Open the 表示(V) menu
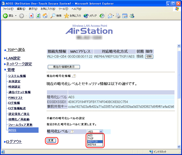This screenshot has height=155, width=182. click(33, 9)
